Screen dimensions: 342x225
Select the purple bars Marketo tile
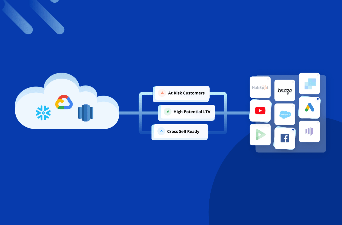(309, 131)
